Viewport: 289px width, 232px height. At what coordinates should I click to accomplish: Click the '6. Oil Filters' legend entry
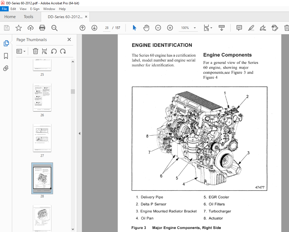(x=214, y=204)
